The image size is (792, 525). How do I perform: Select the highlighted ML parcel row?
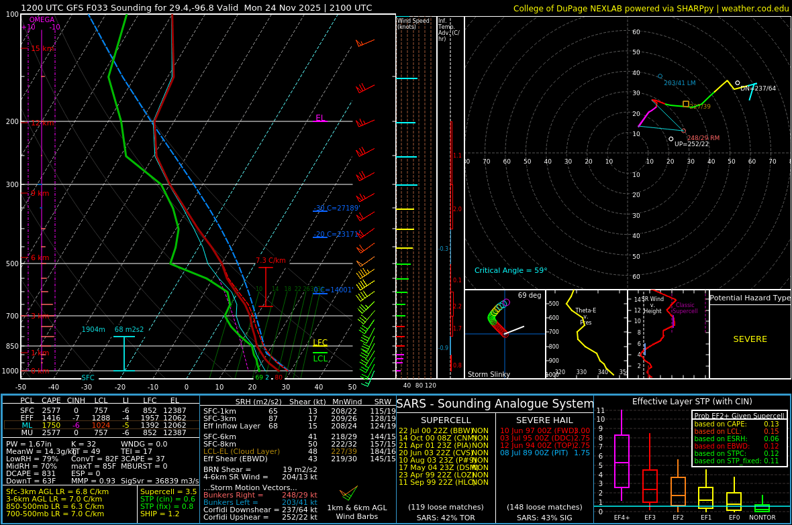[101, 425]
